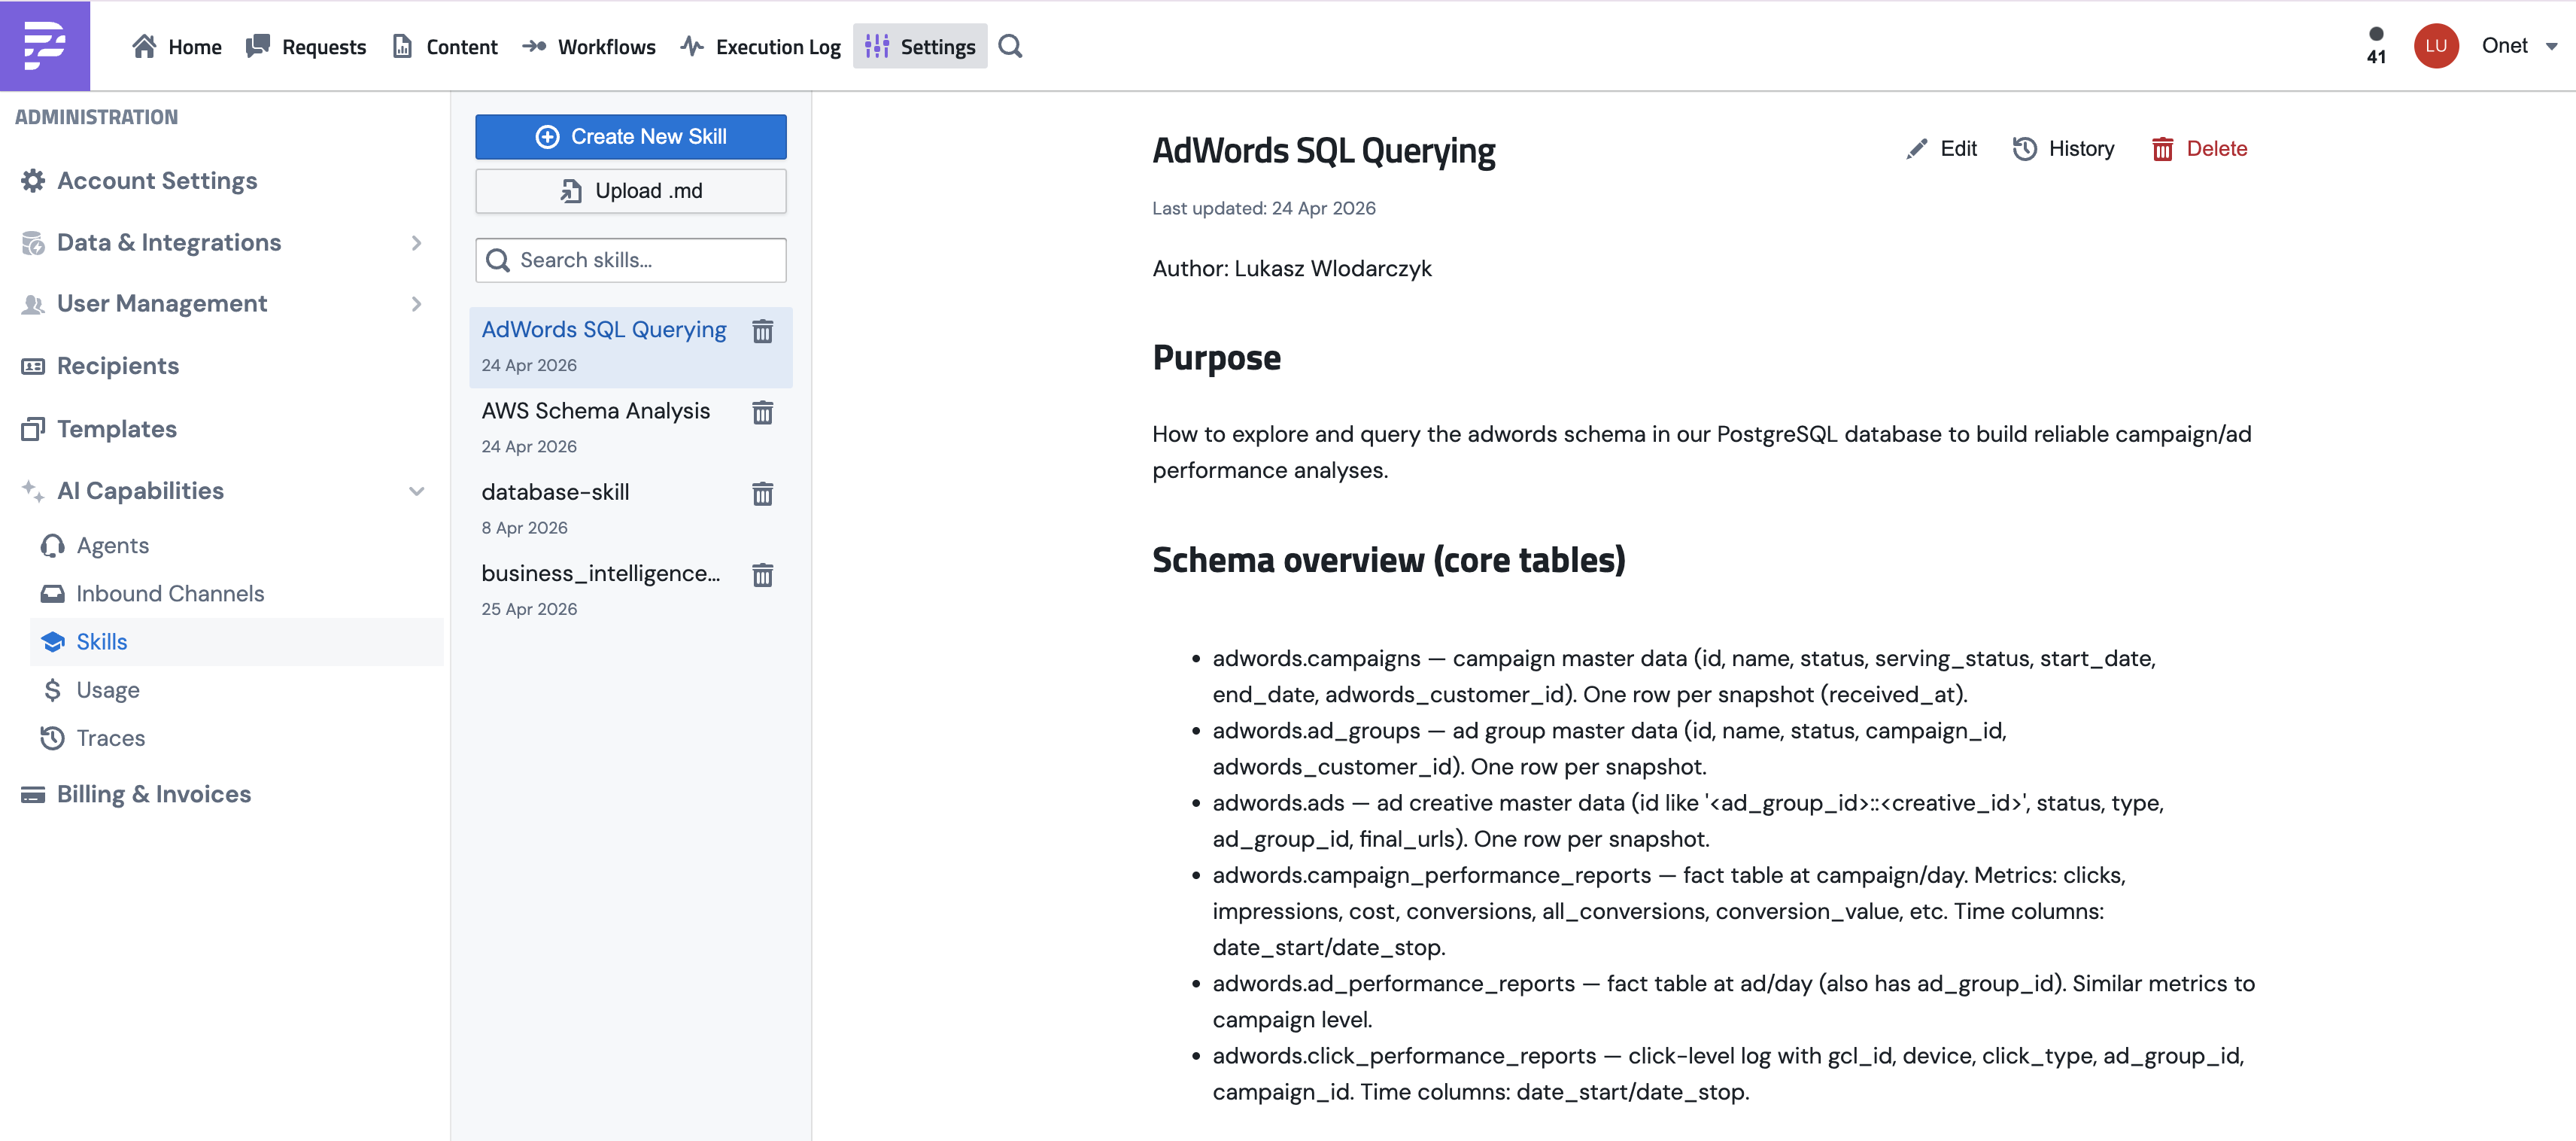Image resolution: width=2576 pixels, height=1141 pixels.
Task: Click the clock icon beside History
Action: click(2024, 149)
